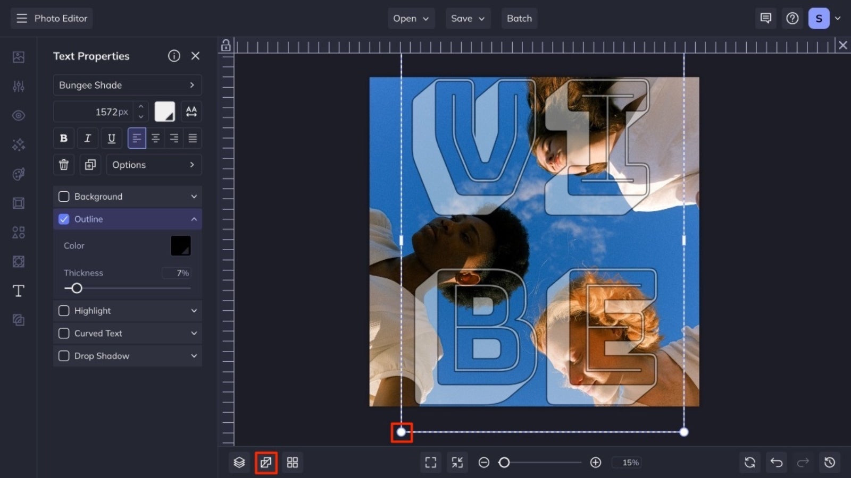Delete the text layer with trash icon

point(63,165)
